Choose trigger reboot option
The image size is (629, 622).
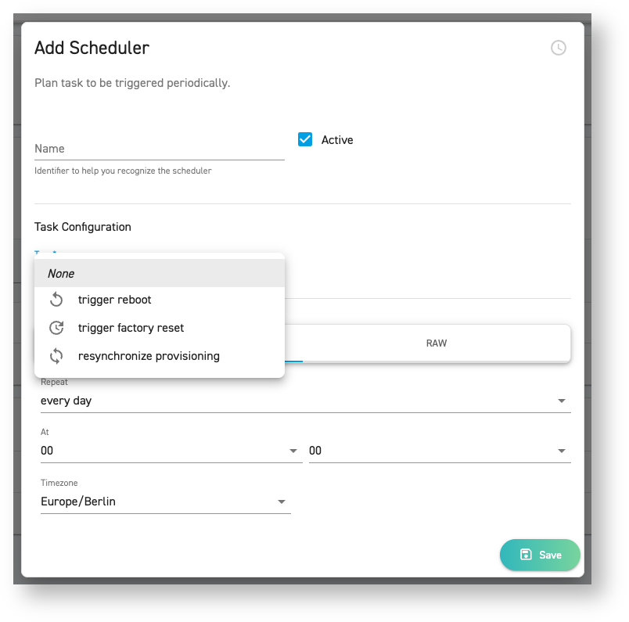click(x=115, y=300)
